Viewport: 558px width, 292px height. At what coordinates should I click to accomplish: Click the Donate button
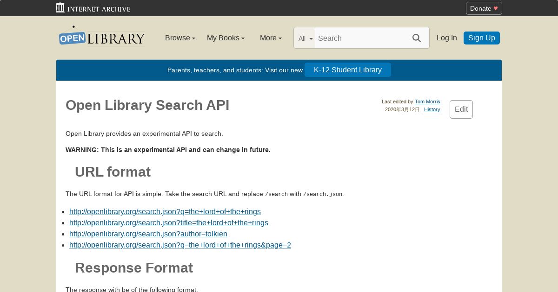[484, 8]
